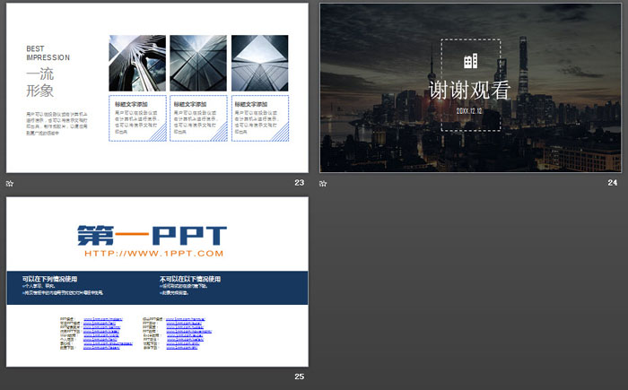Image resolution: width=628 pixels, height=390 pixels.
Task: Click the animation star icon under slide 23
Action: click(x=10, y=184)
